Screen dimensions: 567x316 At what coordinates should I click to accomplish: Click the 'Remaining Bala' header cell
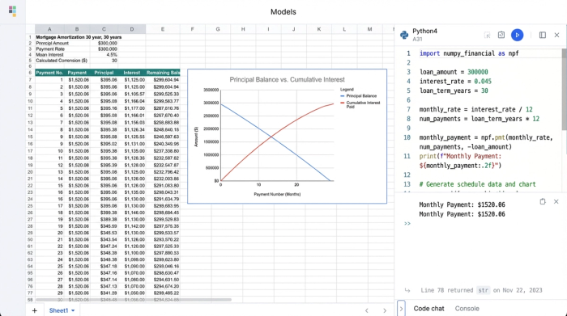pos(163,73)
